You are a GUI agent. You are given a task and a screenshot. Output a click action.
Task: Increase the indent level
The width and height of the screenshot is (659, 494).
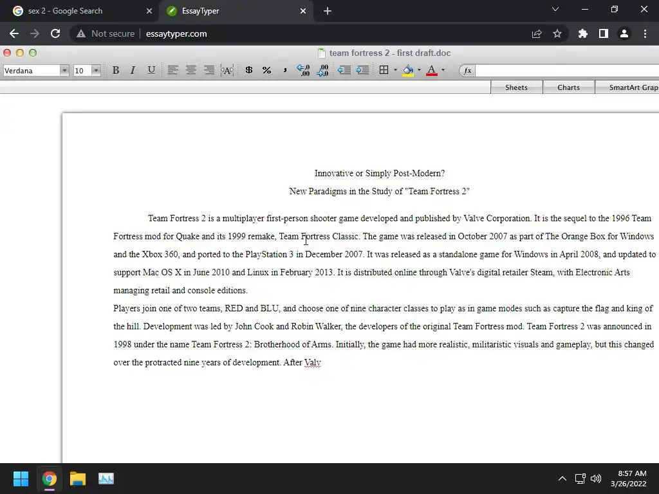pos(362,70)
